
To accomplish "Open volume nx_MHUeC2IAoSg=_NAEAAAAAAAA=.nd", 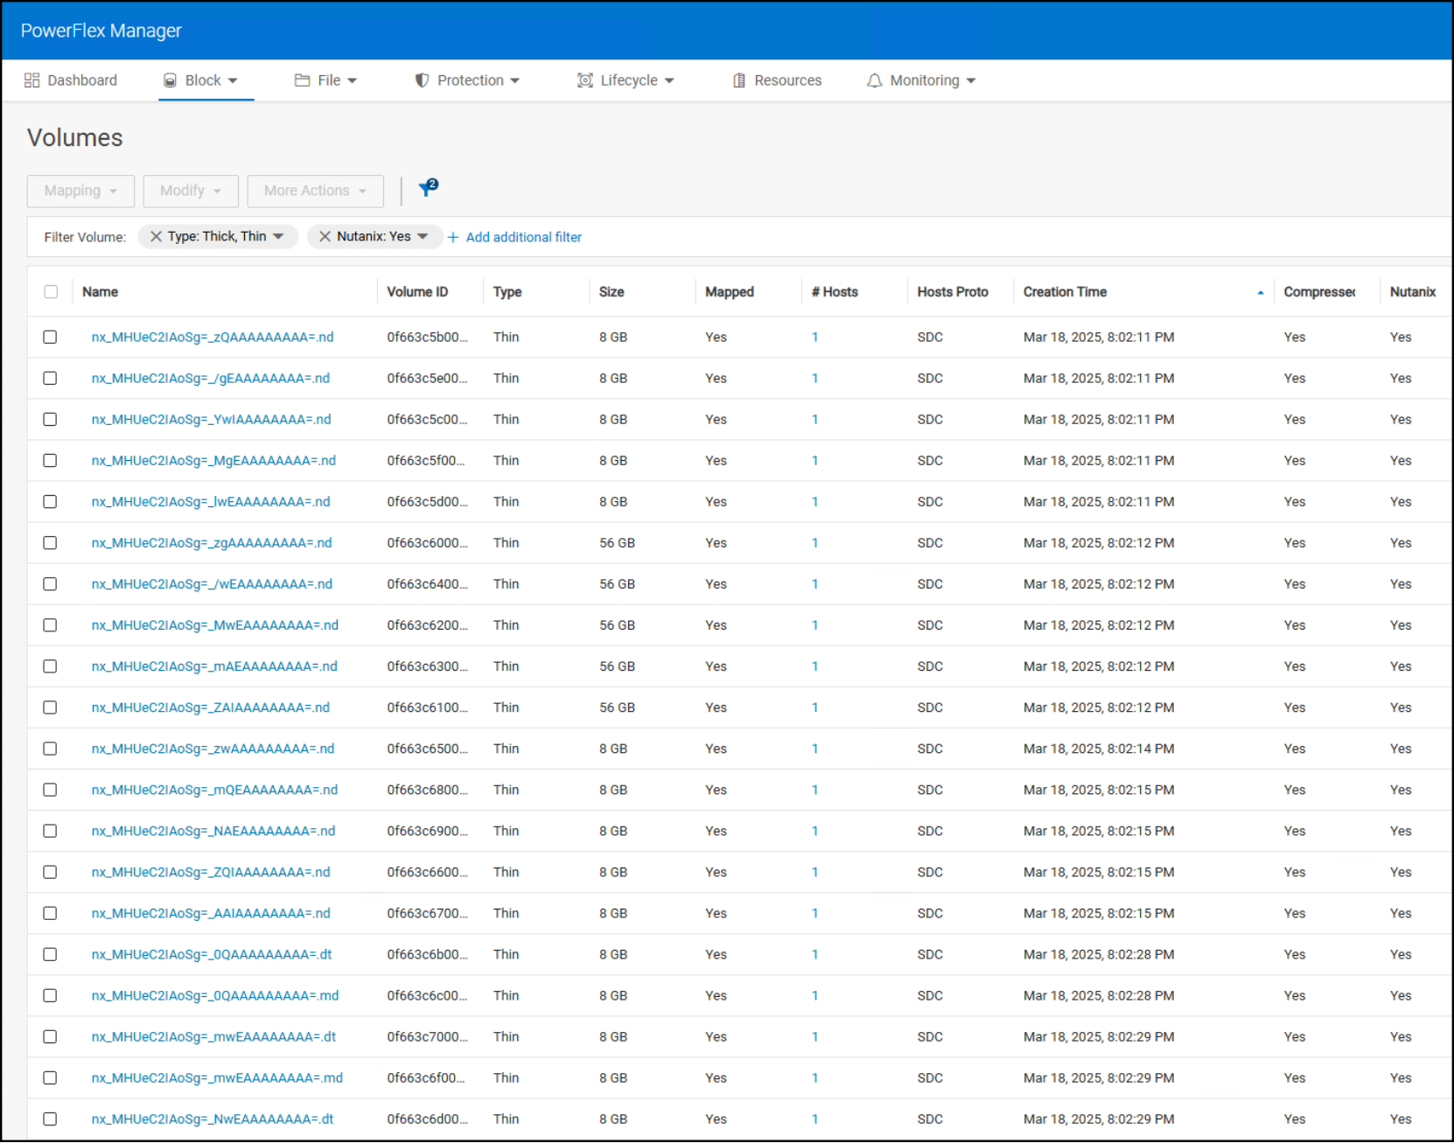I will [213, 831].
